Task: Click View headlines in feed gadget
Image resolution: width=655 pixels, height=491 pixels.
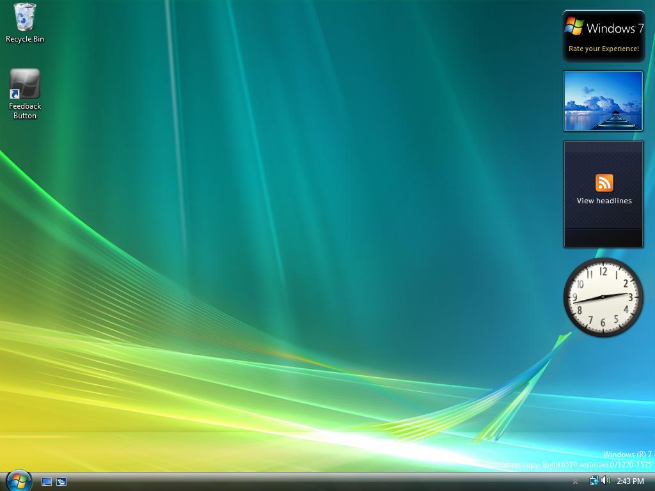Action: coord(604,201)
